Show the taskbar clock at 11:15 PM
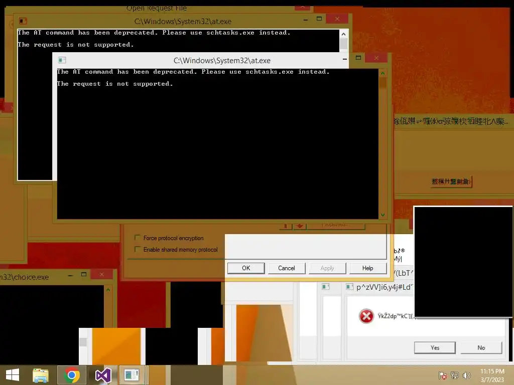The image size is (514, 385). click(492, 371)
